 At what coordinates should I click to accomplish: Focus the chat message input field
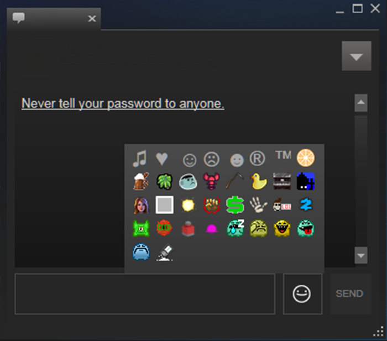(145, 293)
